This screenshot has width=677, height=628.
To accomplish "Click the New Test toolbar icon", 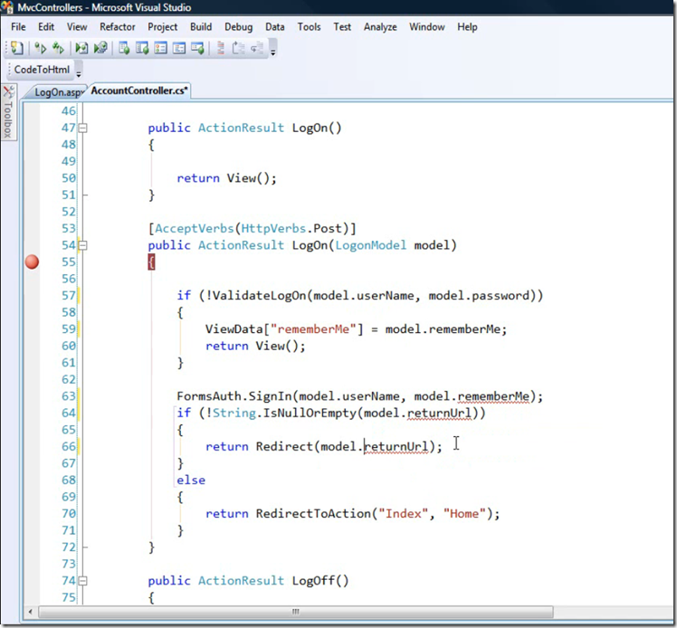I will 16,48.
